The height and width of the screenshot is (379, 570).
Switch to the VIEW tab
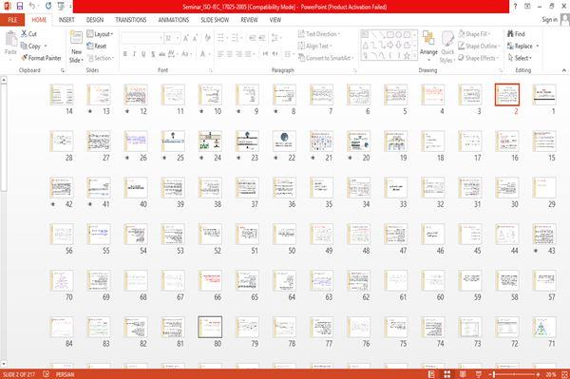pos(275,20)
